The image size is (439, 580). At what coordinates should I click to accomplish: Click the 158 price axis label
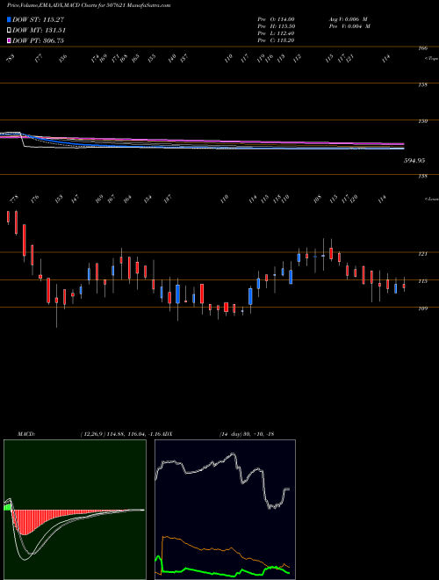(424, 84)
